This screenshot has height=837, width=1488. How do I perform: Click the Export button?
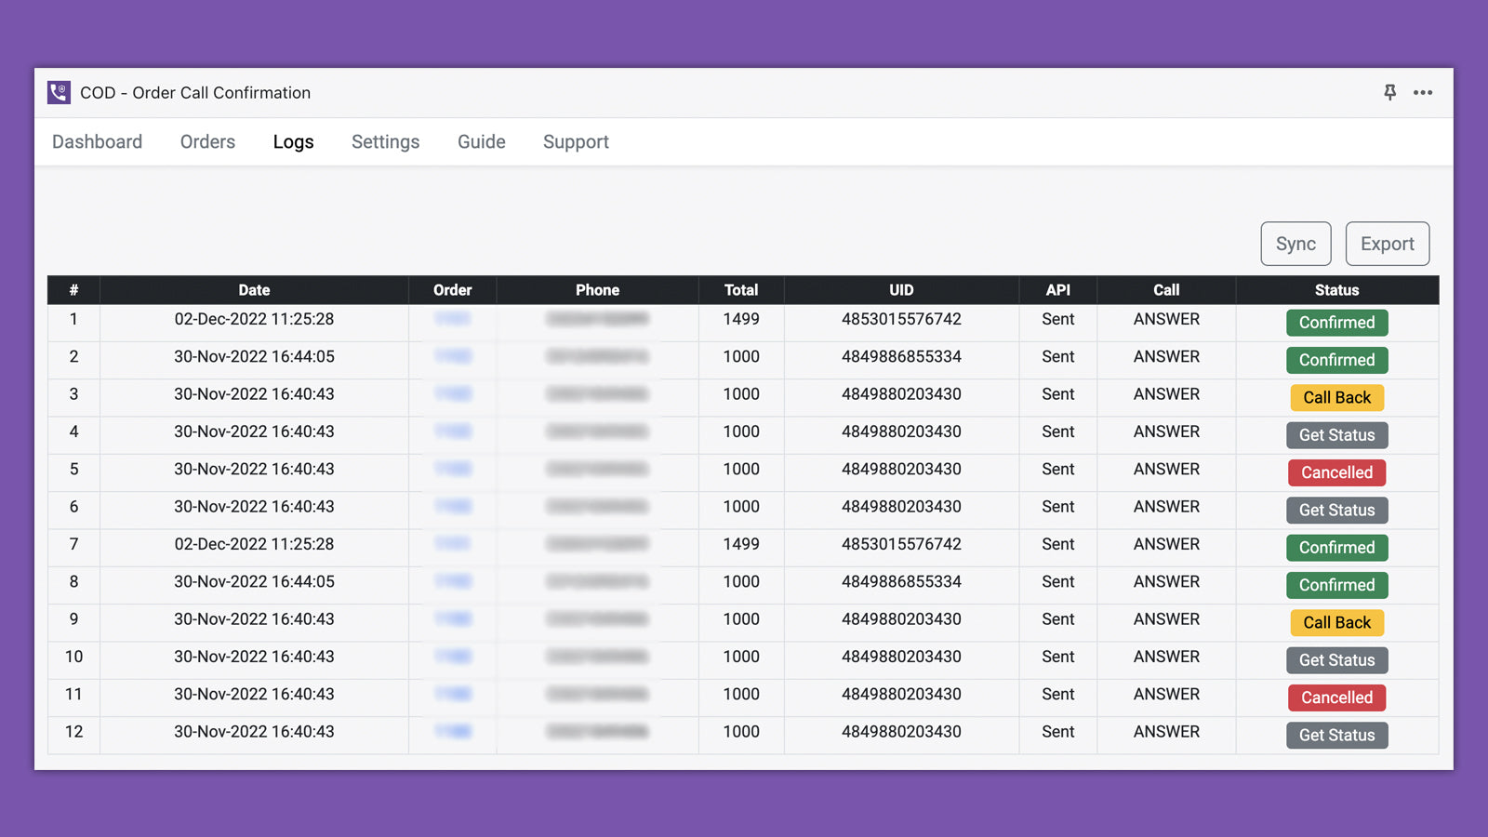pyautogui.click(x=1387, y=244)
